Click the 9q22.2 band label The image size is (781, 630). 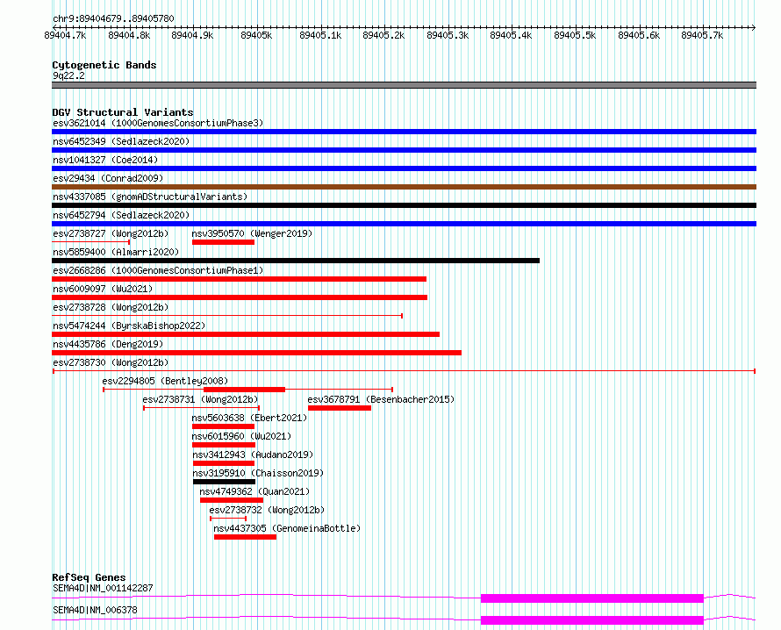coord(68,75)
